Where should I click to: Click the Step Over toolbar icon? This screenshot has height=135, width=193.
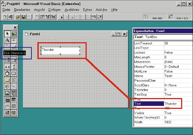click(x=100, y=17)
